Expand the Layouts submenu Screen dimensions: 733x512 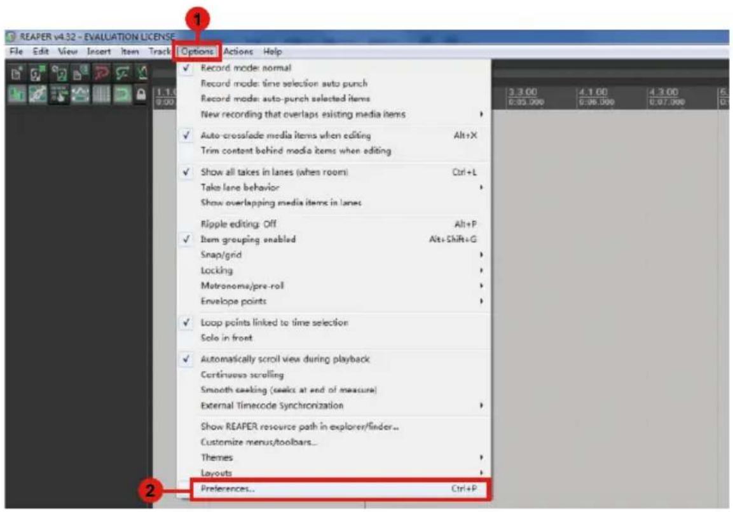click(334, 473)
